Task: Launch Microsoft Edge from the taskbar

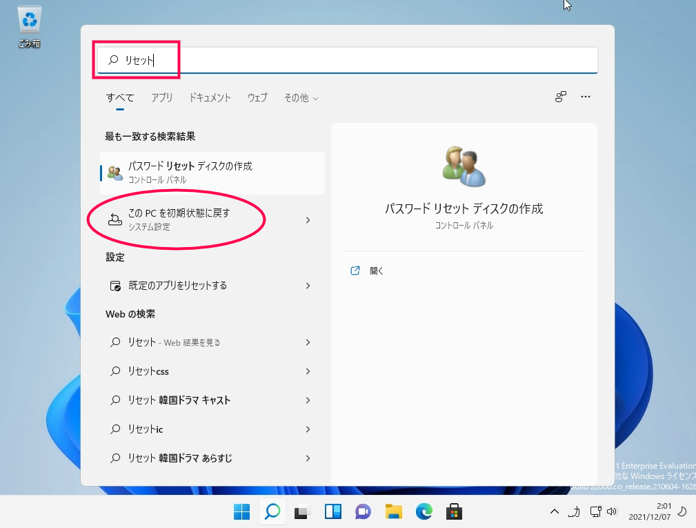Action: click(x=424, y=511)
